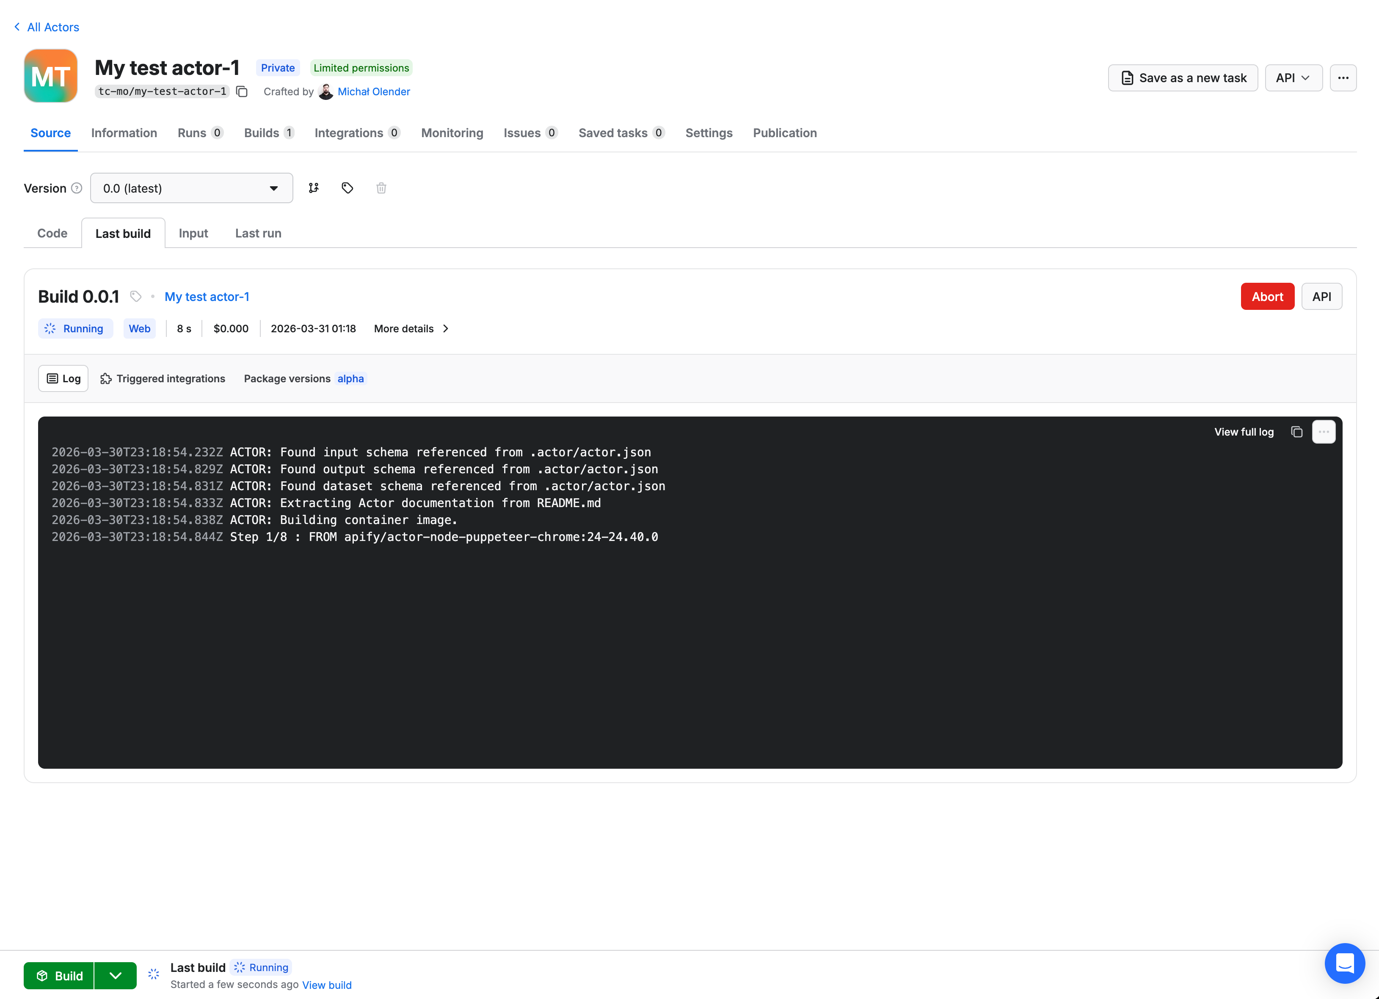Go back to All Actors
The width and height of the screenshot is (1379, 999).
coord(47,27)
